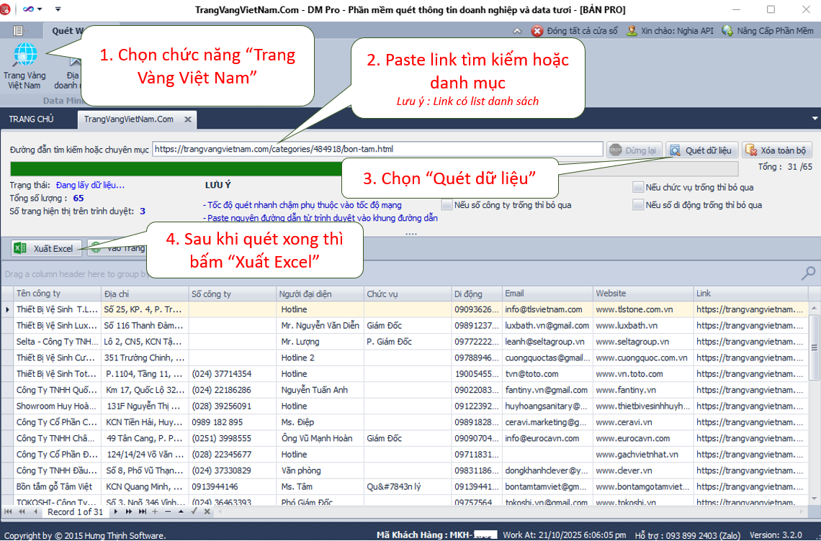Click Xóa toàn bộ to clear all data
The height and width of the screenshot is (541, 821).
777,150
